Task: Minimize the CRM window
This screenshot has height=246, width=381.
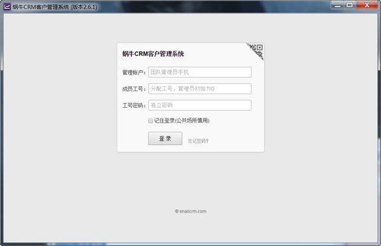Action: [x=338, y=5]
